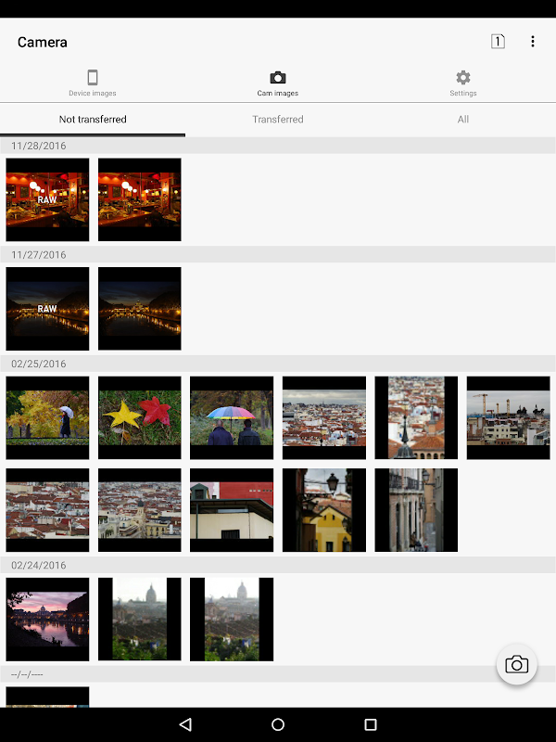Switch to the All tab

[462, 120]
